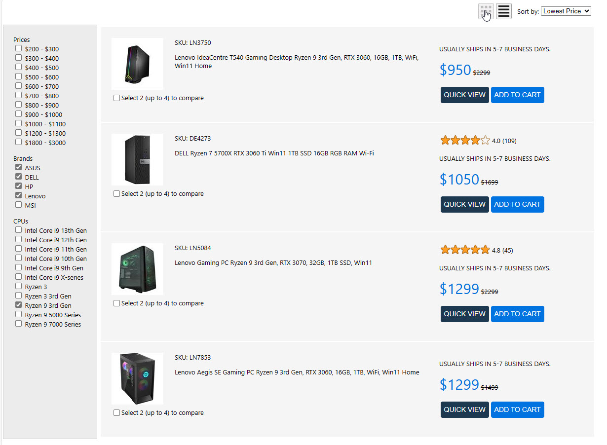Open the Sort by dropdown
This screenshot has width=607, height=445.
[566, 11]
